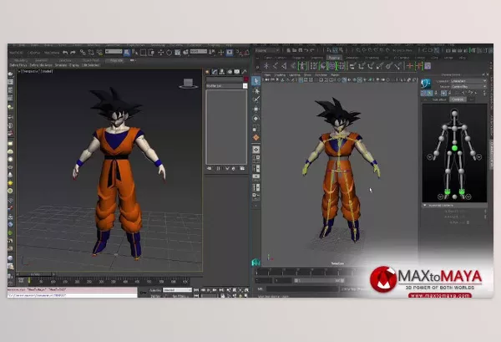This screenshot has width=501, height=342.
Task: Open the Panels menu in the Maya viewport panel
Action: [x=335, y=75]
